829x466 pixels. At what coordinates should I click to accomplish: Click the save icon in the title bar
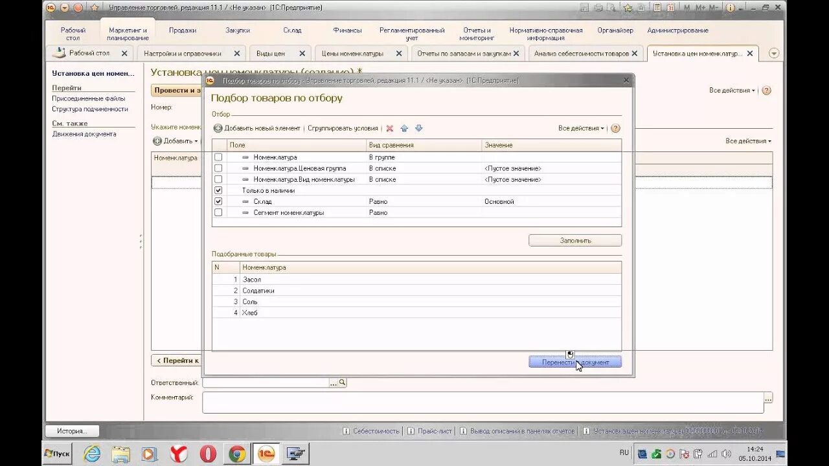pos(584,8)
